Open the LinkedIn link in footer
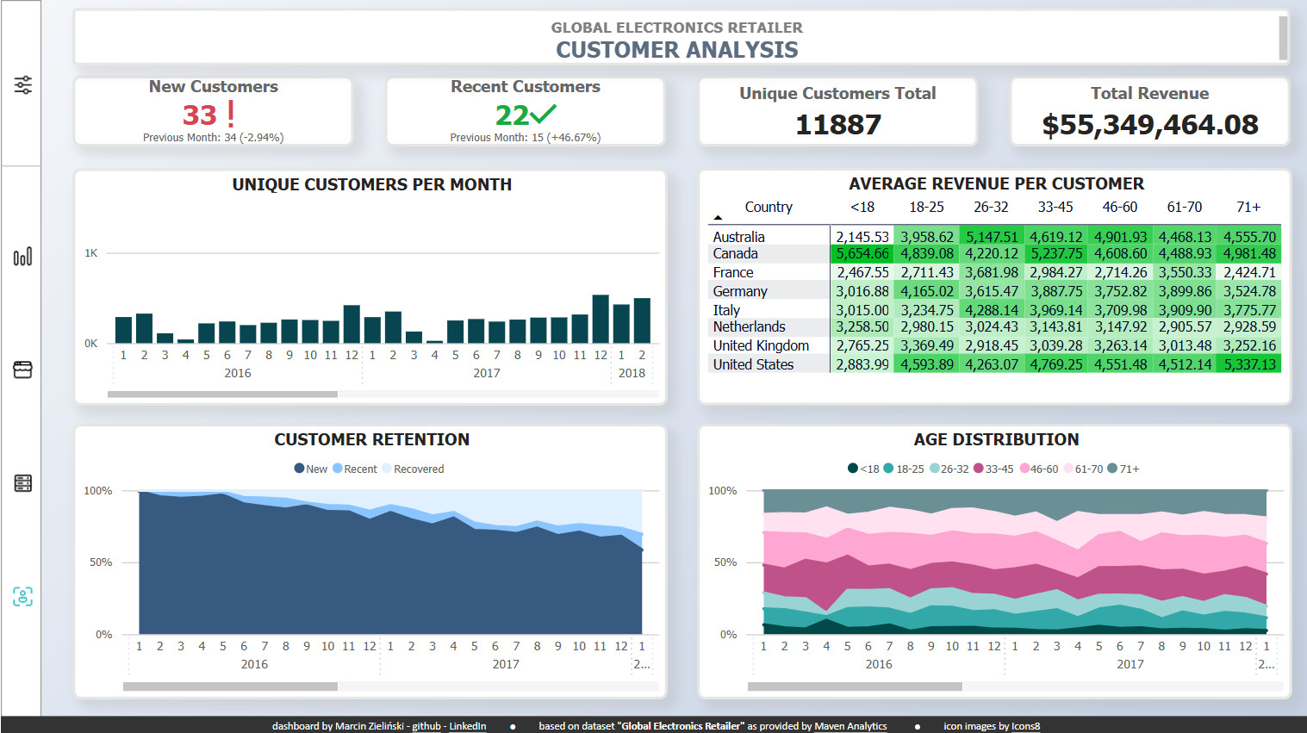The width and height of the screenshot is (1307, 733). [467, 726]
